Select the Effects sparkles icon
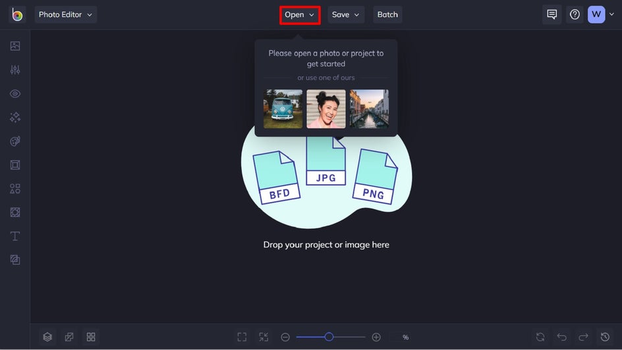This screenshot has height=350, width=622. 15,117
